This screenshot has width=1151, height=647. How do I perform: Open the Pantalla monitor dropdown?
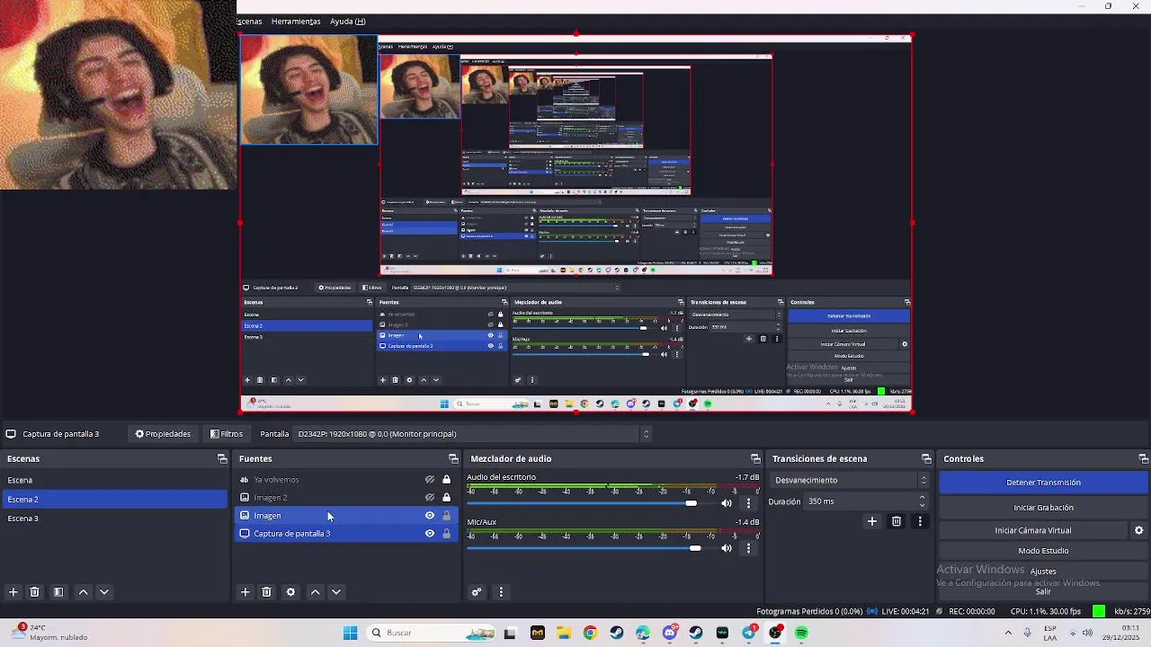[x=472, y=434]
